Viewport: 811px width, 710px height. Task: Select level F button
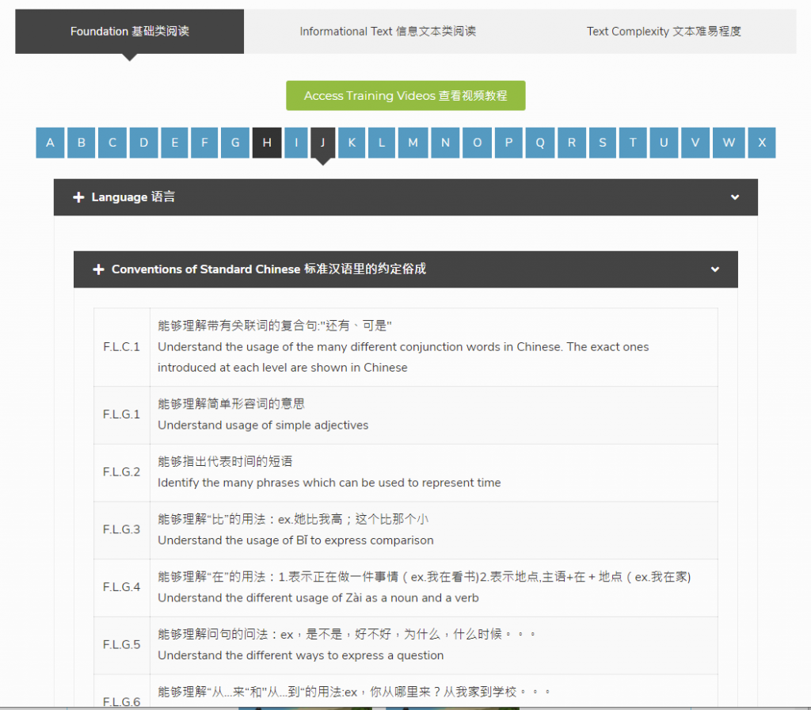point(204,143)
